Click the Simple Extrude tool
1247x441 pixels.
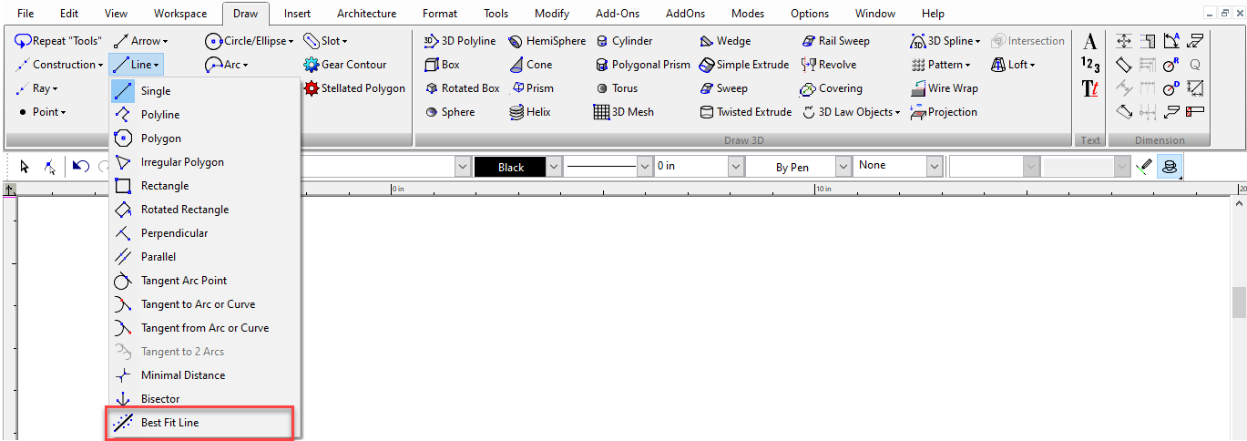[x=744, y=65]
